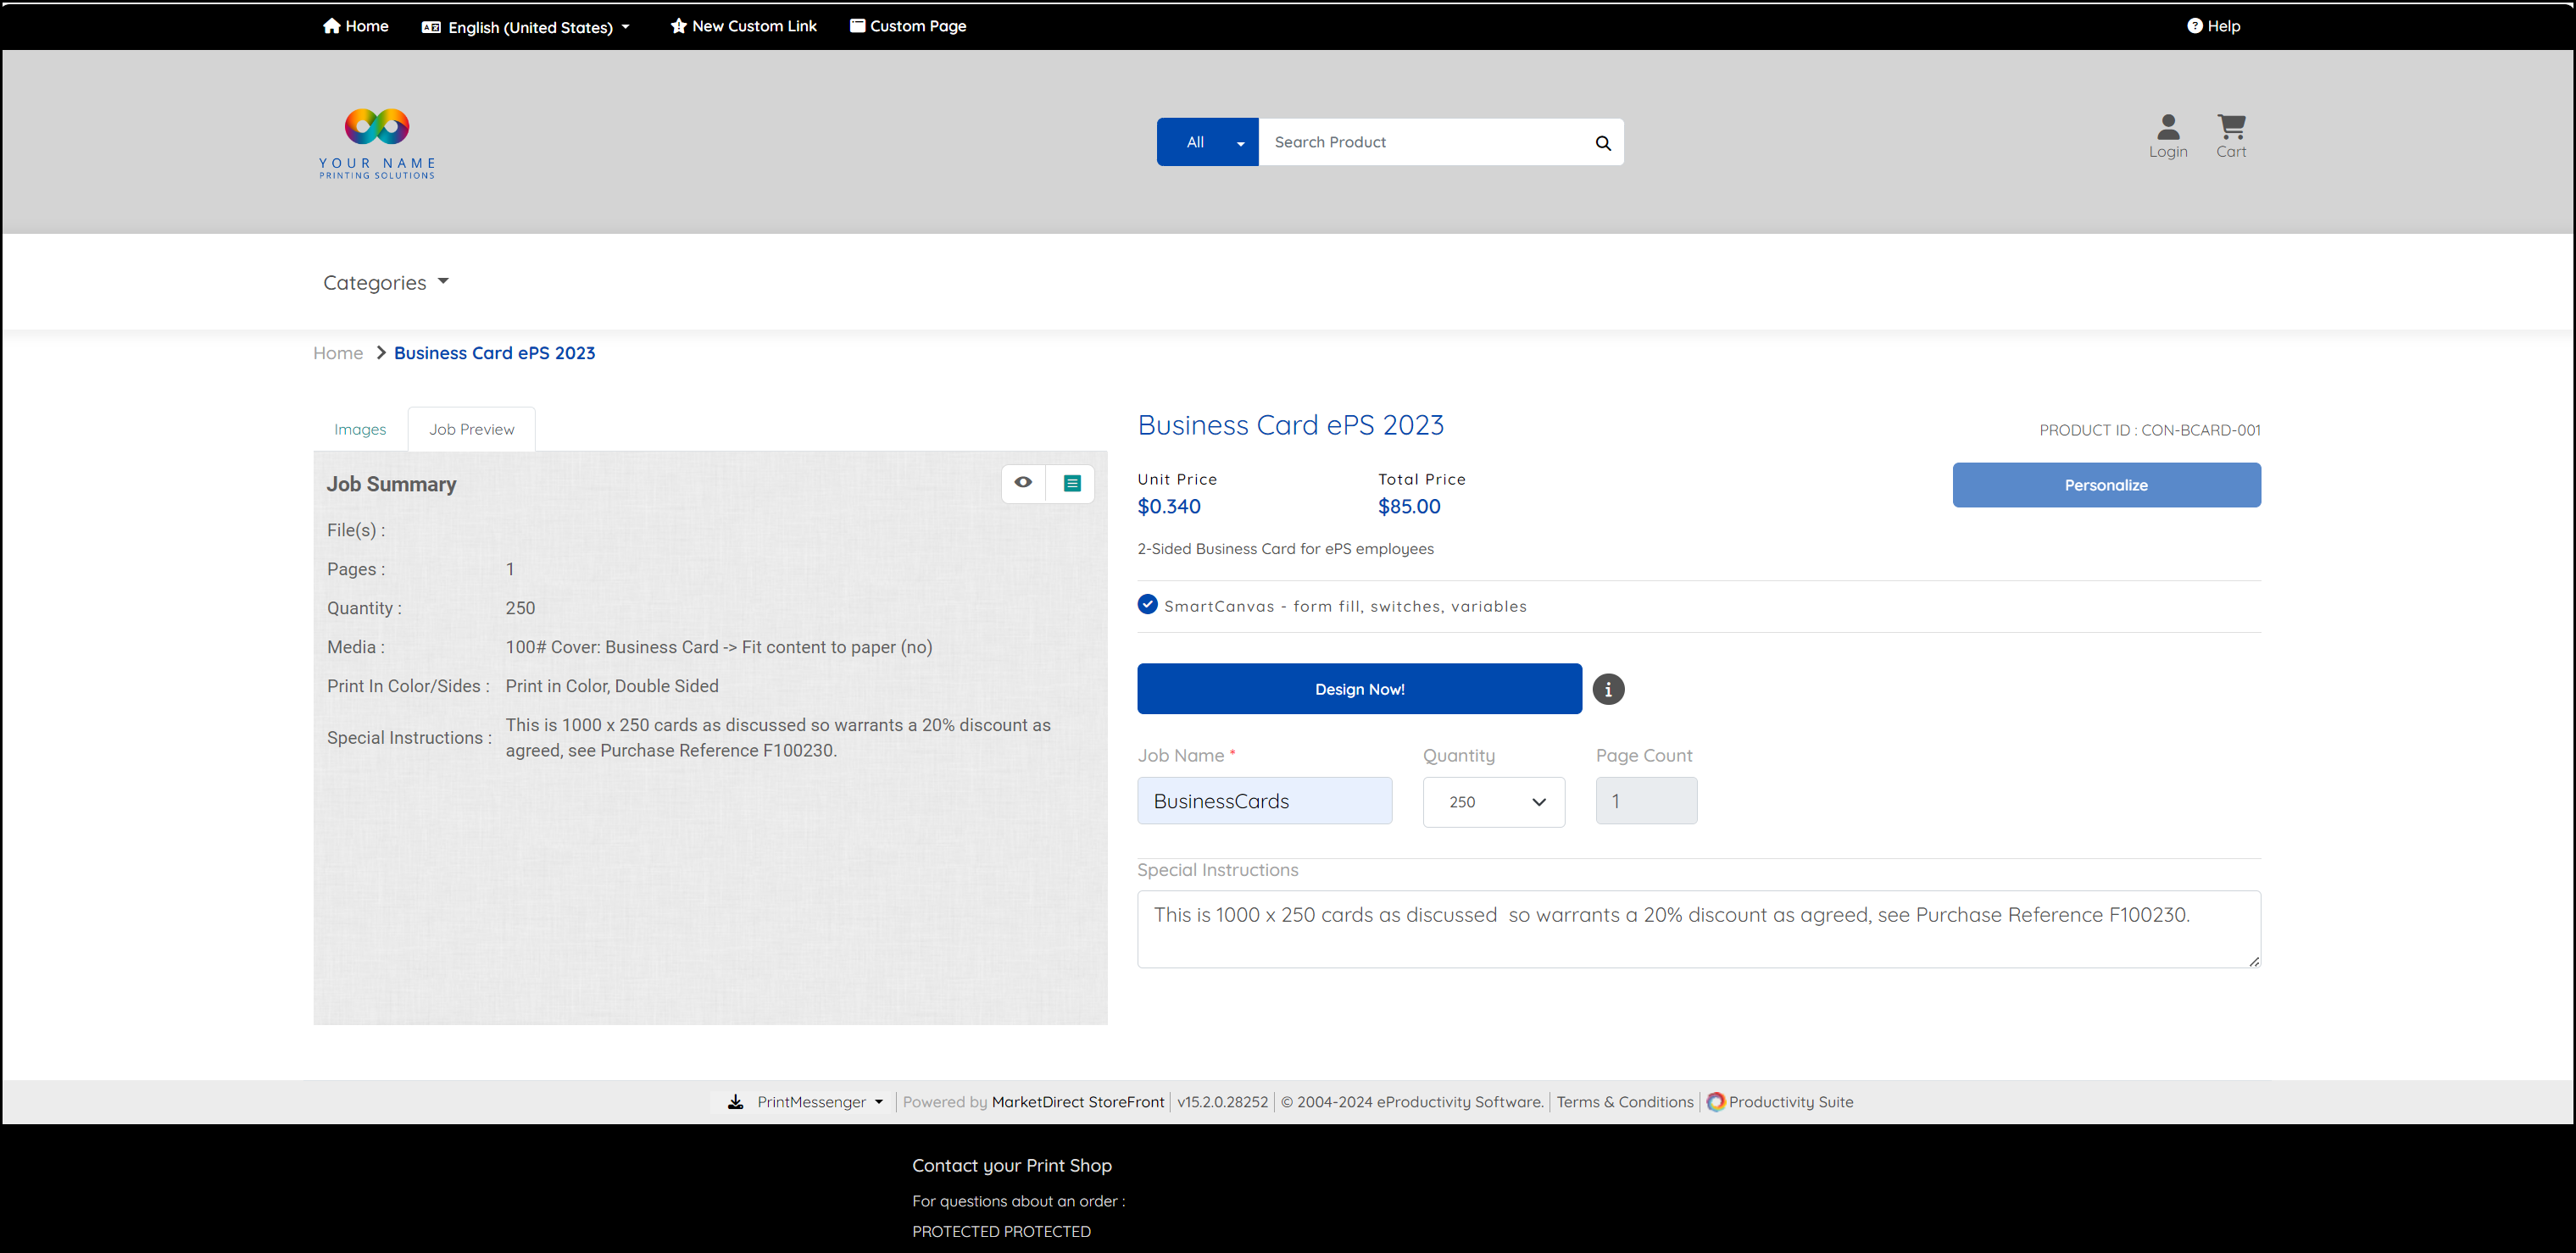Viewport: 2576px width, 1253px height.
Task: Click the search magnifier icon
Action: point(1603,143)
